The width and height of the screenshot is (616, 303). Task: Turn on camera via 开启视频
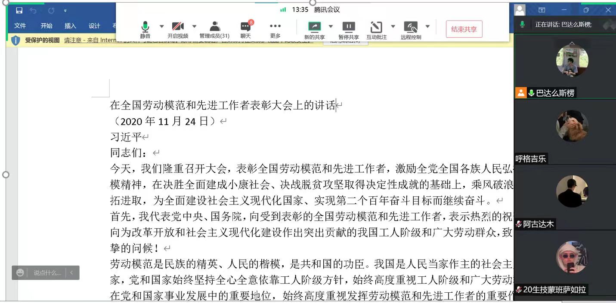tap(178, 27)
